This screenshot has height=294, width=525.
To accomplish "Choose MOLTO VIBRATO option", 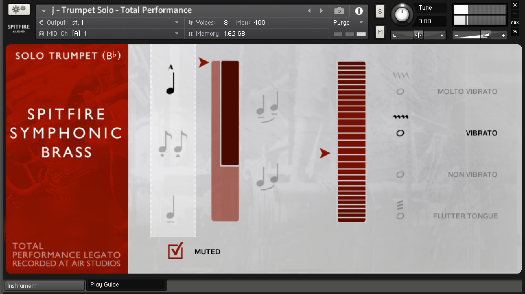I will point(467,91).
